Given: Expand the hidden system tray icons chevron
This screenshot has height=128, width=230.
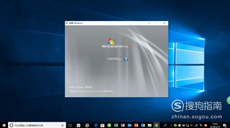Looking at the screenshot, I should 171,125.
